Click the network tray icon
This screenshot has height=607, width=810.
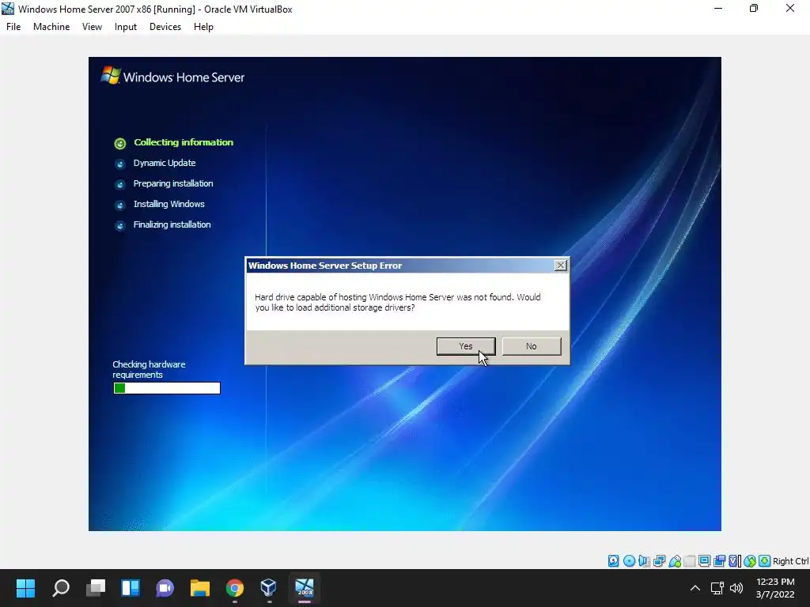(717, 588)
